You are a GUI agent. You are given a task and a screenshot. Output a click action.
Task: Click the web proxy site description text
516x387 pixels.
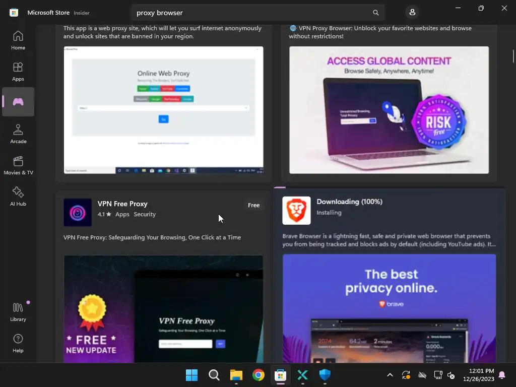click(163, 32)
